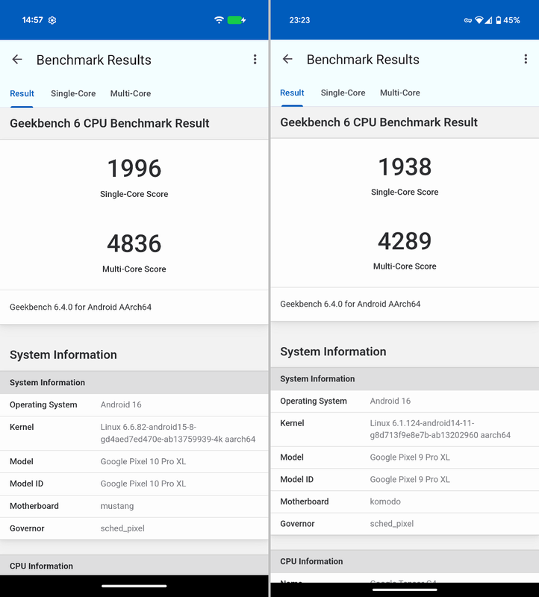Tap the settings gear in the left status bar
Image resolution: width=539 pixels, height=597 pixels.
coord(51,20)
